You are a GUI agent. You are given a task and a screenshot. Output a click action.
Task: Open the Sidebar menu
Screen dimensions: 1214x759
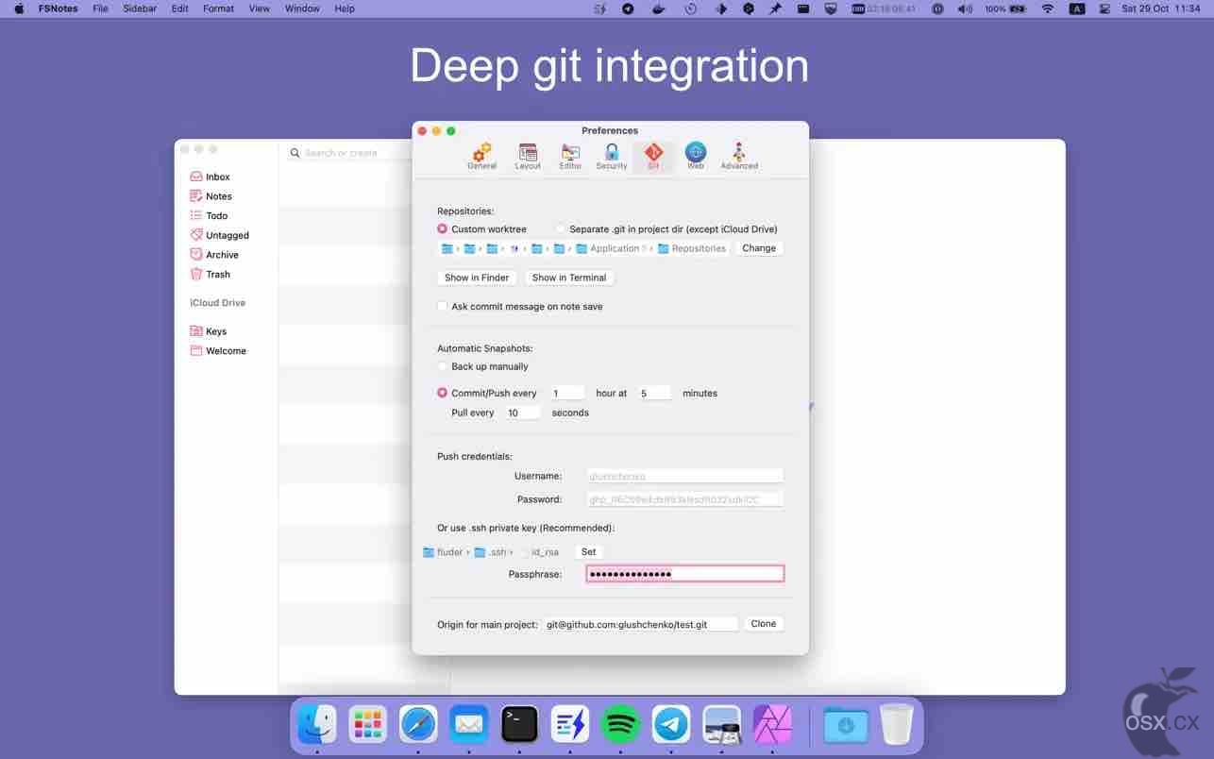[140, 8]
